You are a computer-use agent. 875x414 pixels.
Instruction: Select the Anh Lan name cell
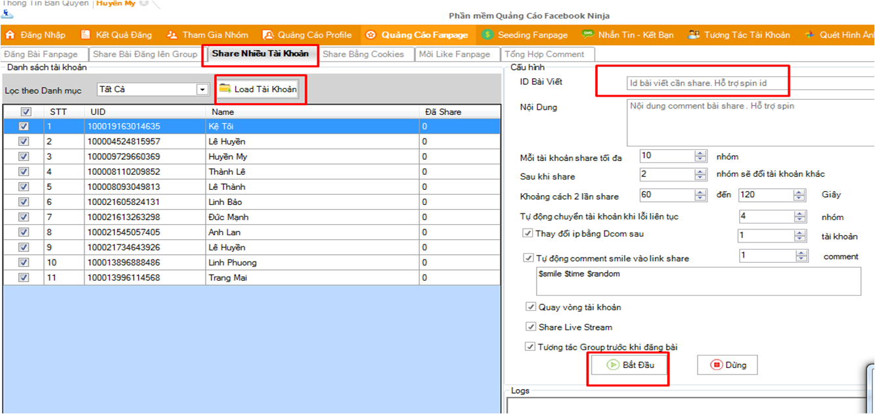click(313, 232)
